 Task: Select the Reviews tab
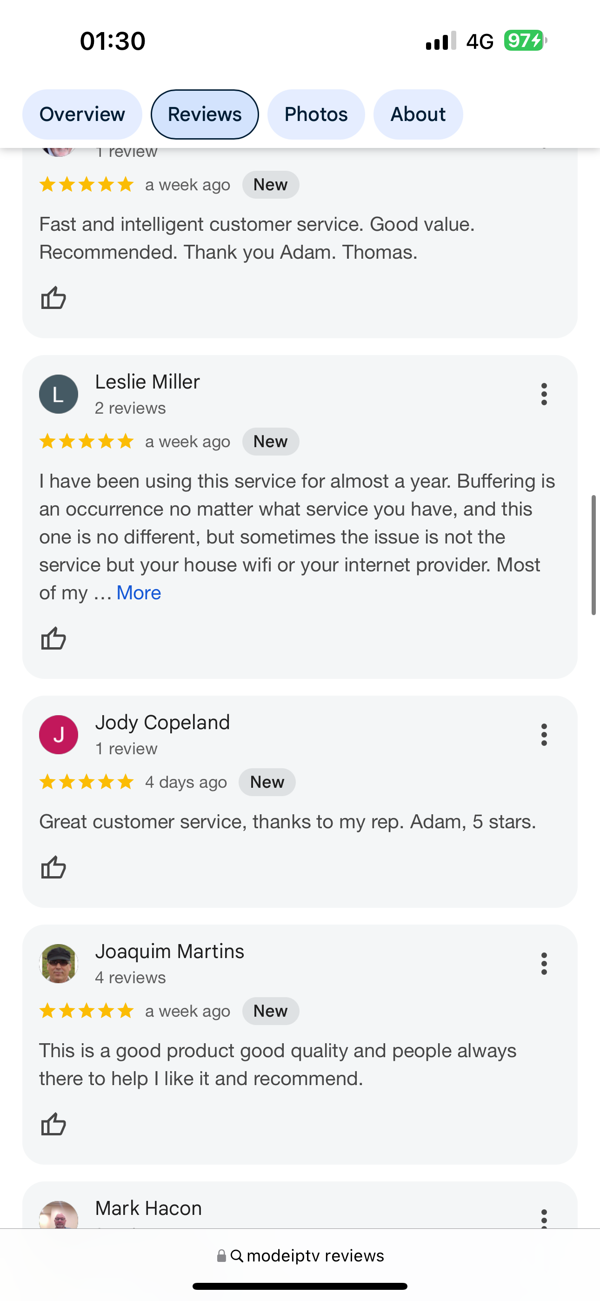click(x=205, y=114)
